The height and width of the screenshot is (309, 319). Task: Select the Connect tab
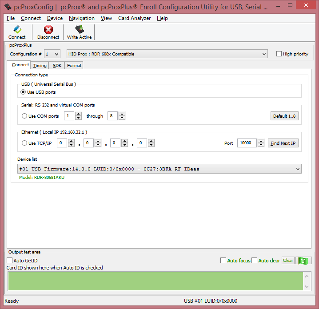20,65
